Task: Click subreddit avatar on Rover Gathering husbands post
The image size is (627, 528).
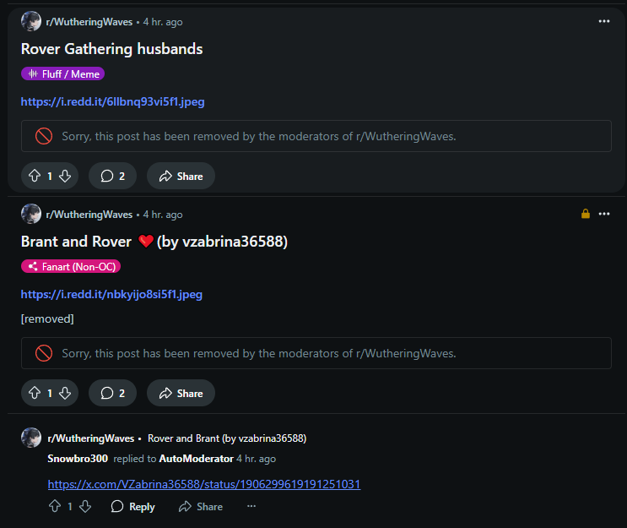Action: (x=30, y=21)
